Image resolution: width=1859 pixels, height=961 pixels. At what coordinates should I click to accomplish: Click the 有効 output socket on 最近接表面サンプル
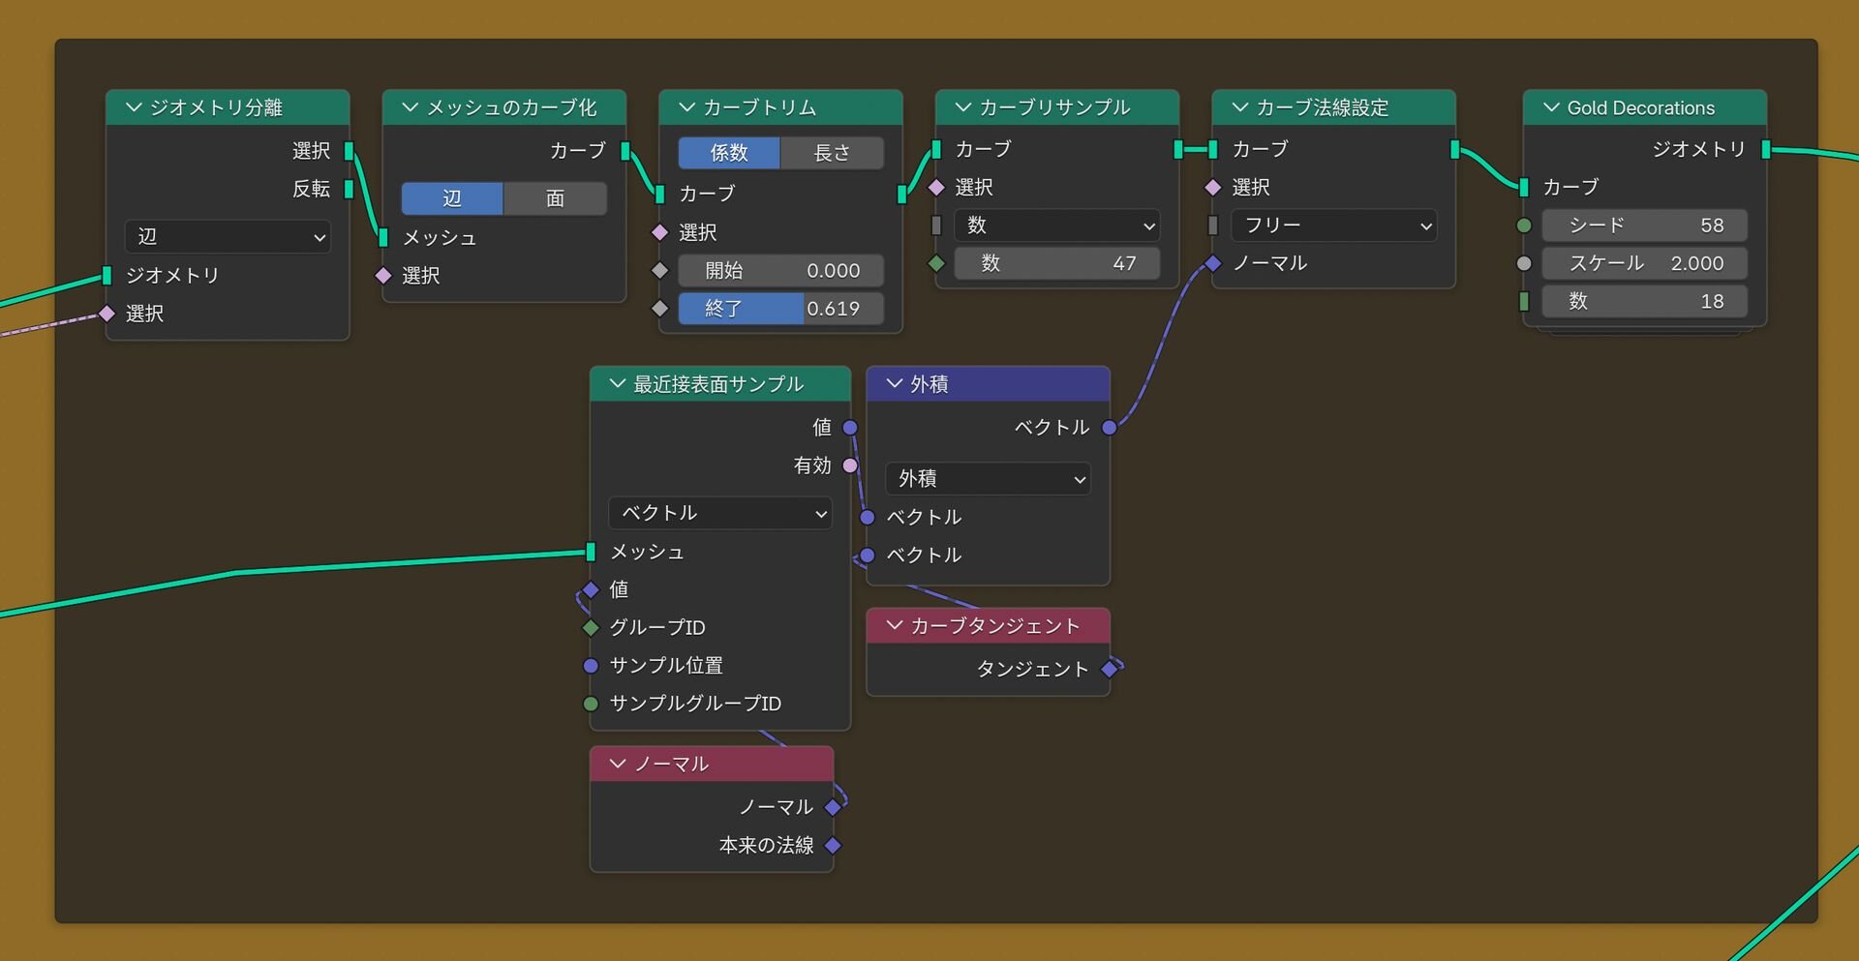[x=850, y=465]
